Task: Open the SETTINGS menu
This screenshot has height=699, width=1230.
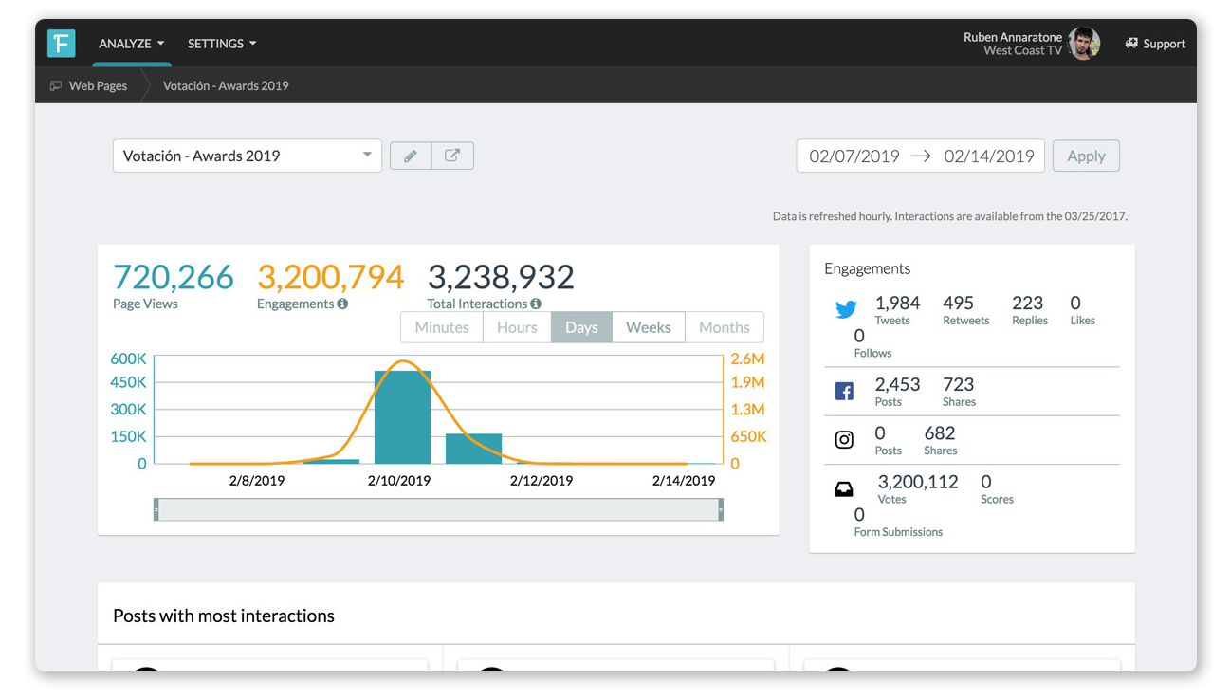Action: [x=222, y=44]
